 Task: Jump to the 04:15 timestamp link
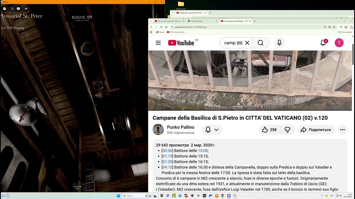point(167,167)
